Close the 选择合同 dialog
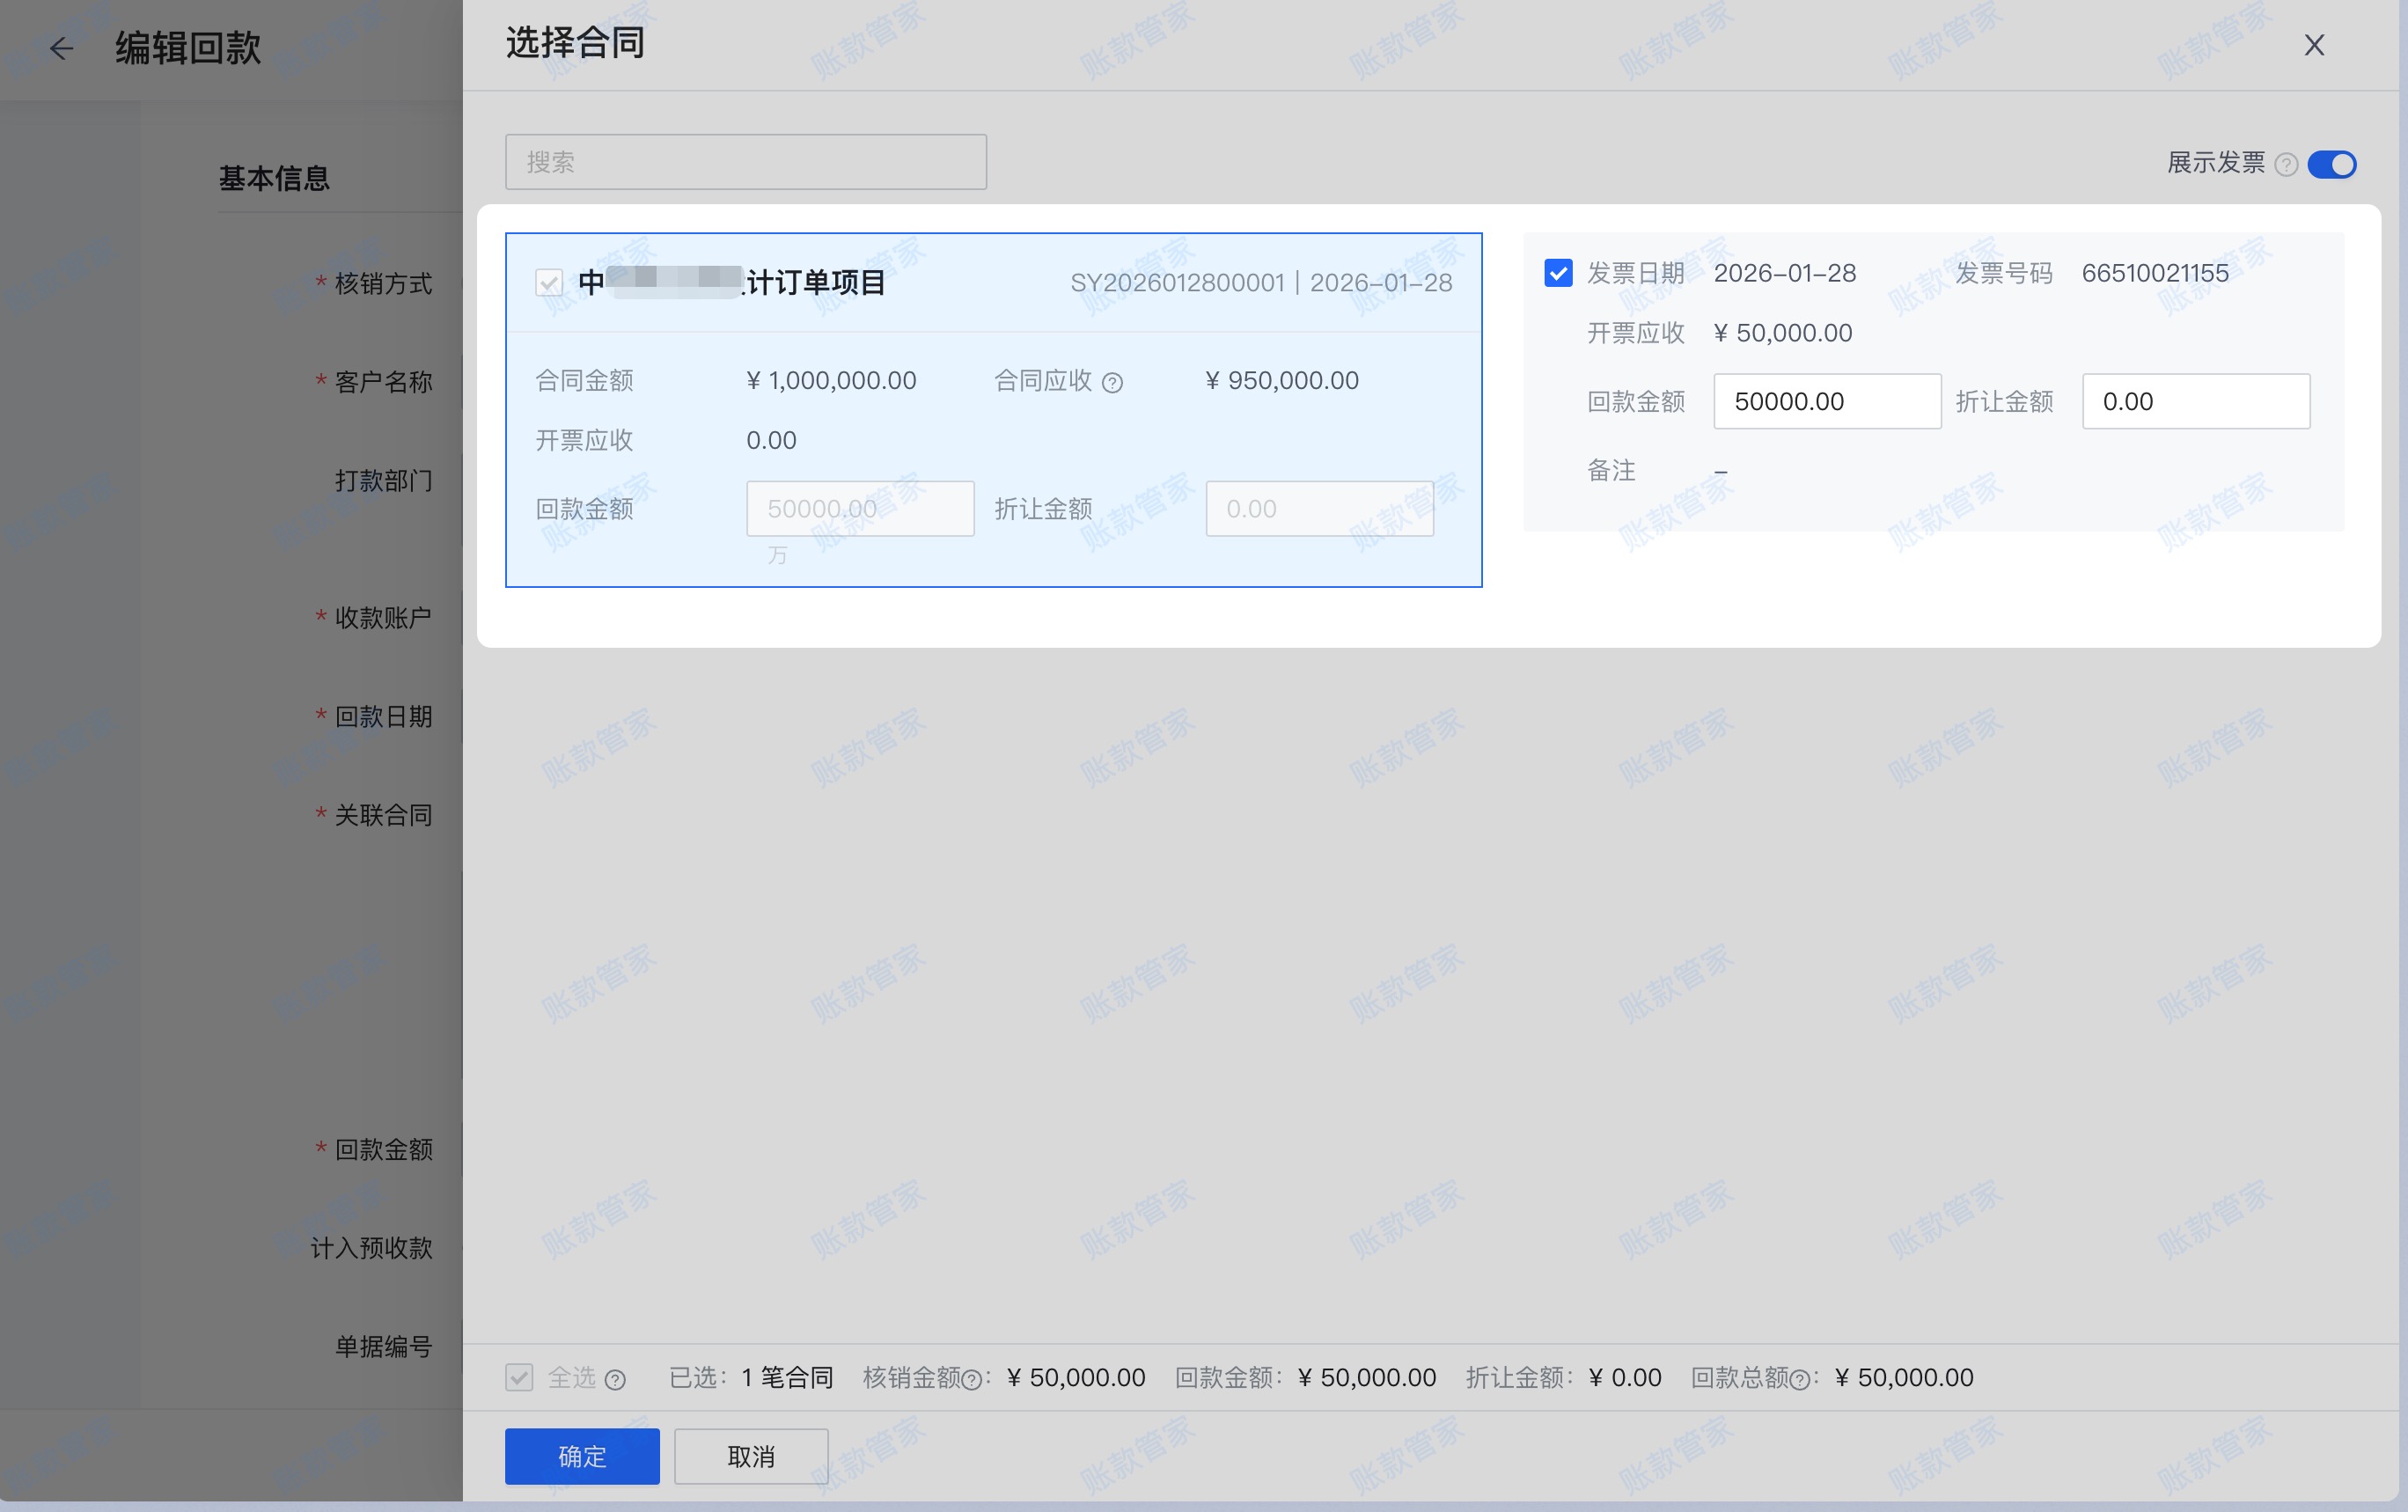 (2314, 45)
